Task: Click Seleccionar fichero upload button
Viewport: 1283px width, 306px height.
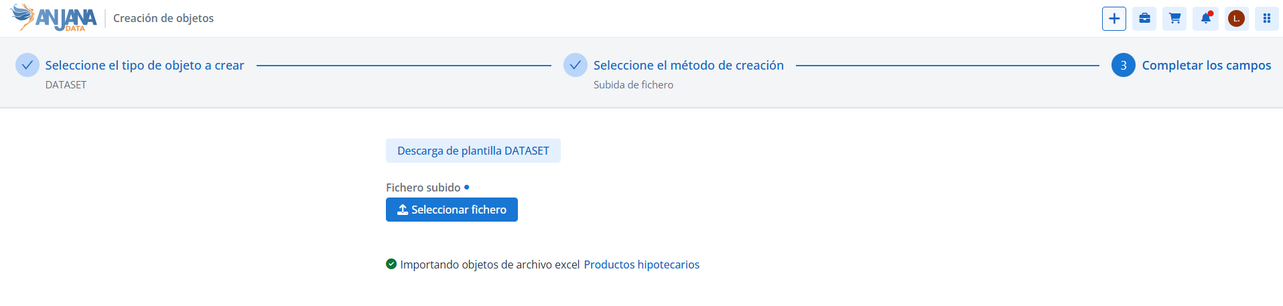Action: pyautogui.click(x=452, y=210)
